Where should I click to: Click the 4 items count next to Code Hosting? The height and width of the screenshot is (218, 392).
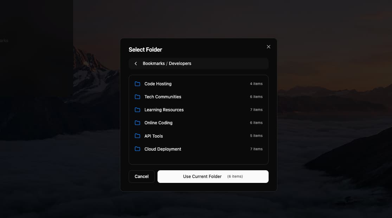coord(256,84)
